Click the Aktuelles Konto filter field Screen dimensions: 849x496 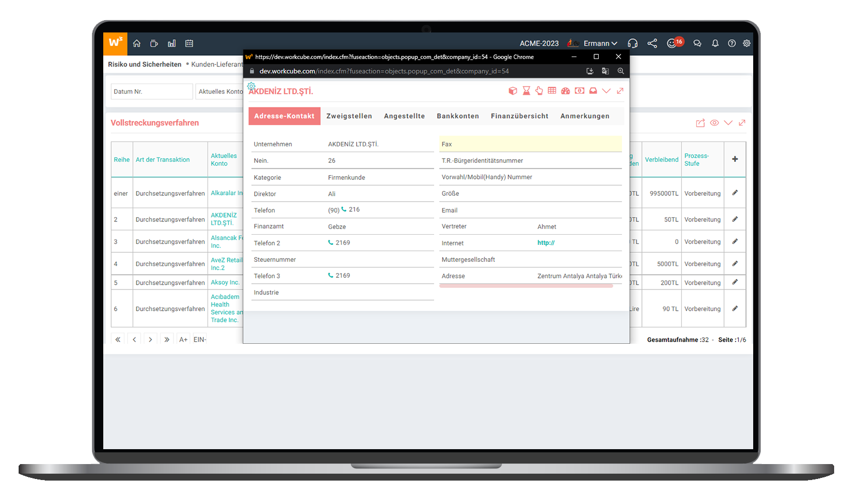(219, 92)
